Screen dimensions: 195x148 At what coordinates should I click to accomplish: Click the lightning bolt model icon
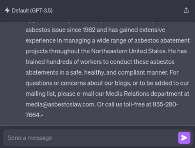(x=7, y=10)
